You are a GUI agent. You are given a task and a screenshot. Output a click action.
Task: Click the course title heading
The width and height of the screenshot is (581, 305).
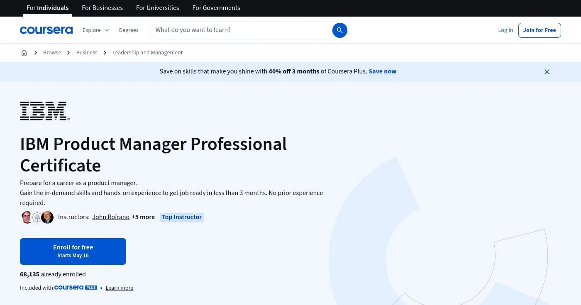[x=154, y=154]
